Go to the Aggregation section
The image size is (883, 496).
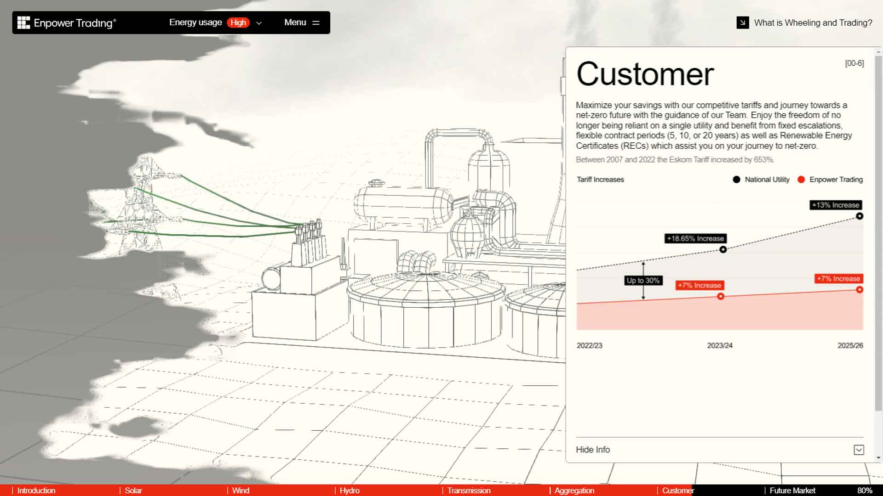tap(574, 490)
